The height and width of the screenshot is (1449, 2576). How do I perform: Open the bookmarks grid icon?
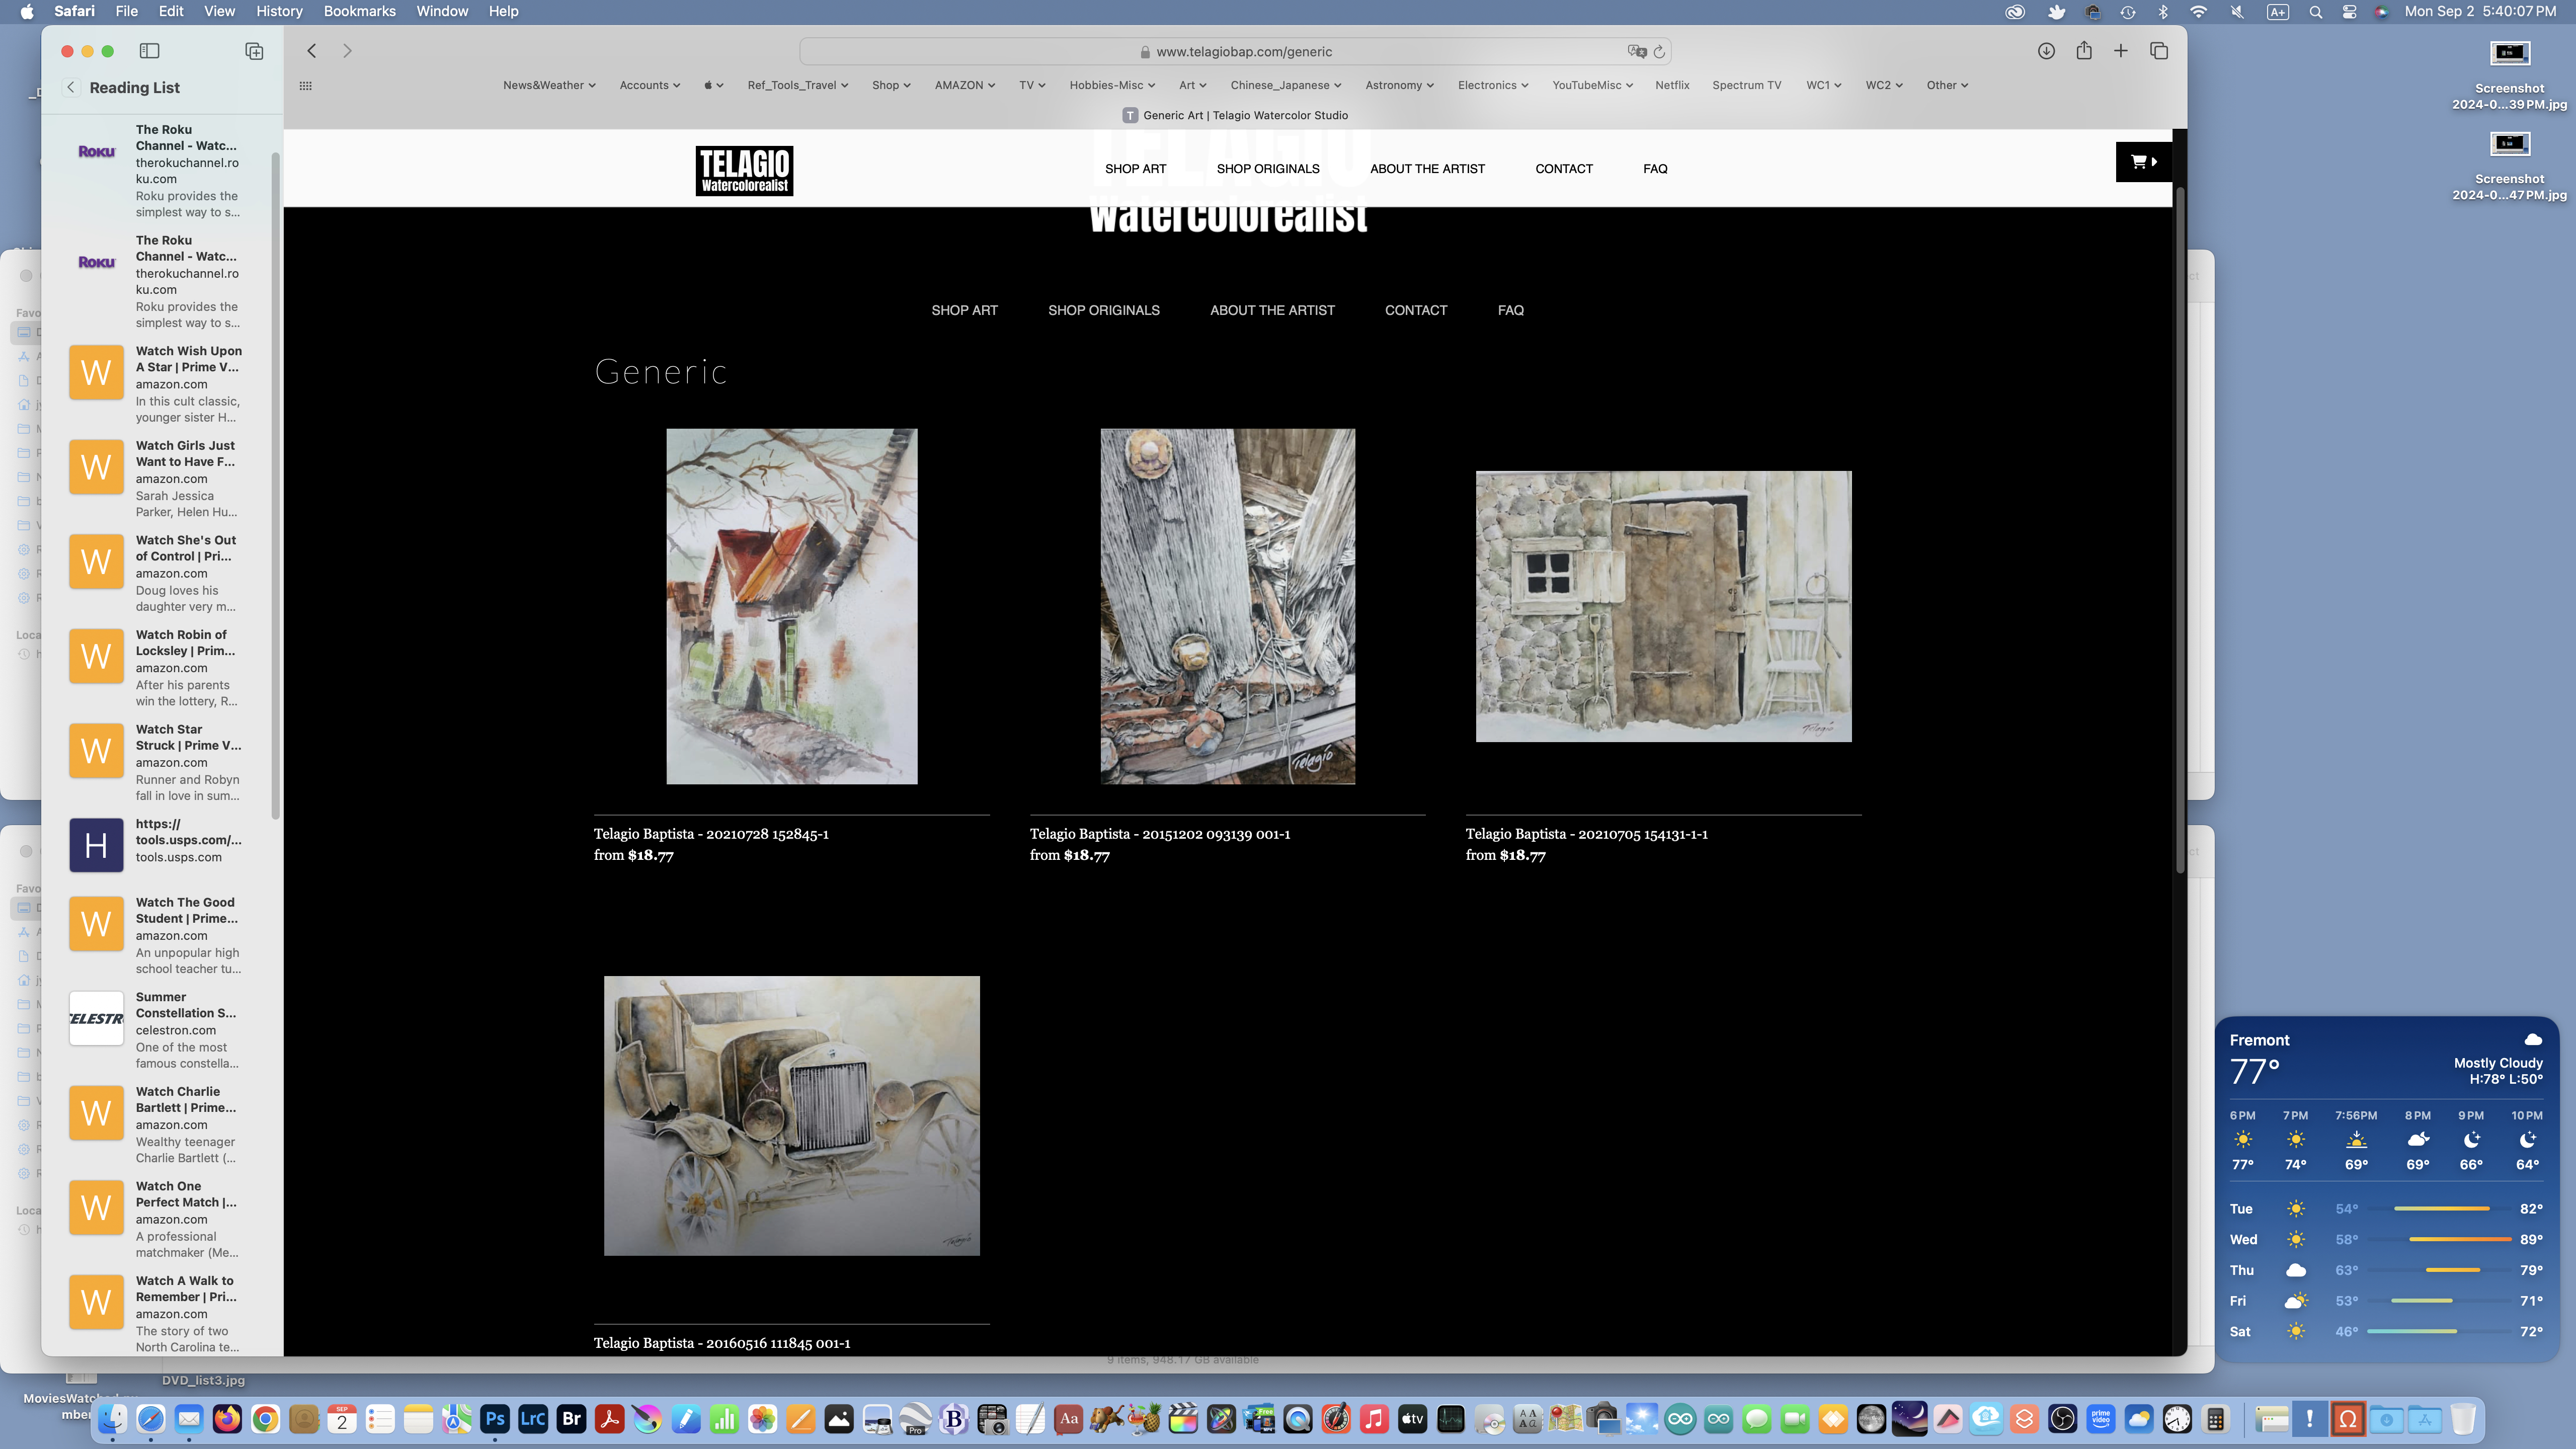[306, 86]
